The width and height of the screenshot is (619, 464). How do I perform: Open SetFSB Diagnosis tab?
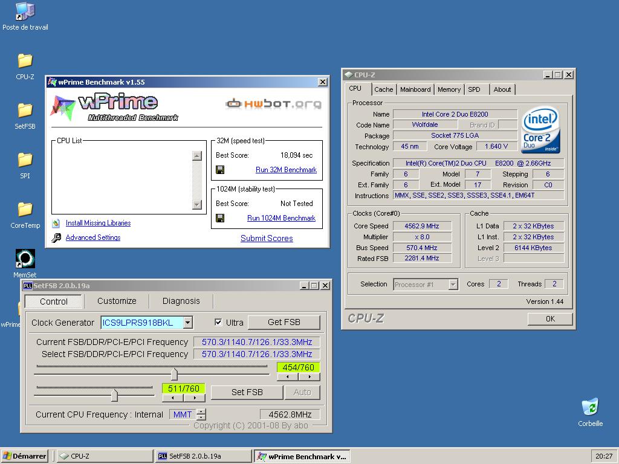tap(181, 301)
